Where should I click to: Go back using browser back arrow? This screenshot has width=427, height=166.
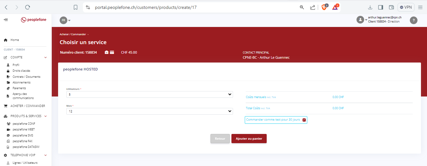(6, 7)
